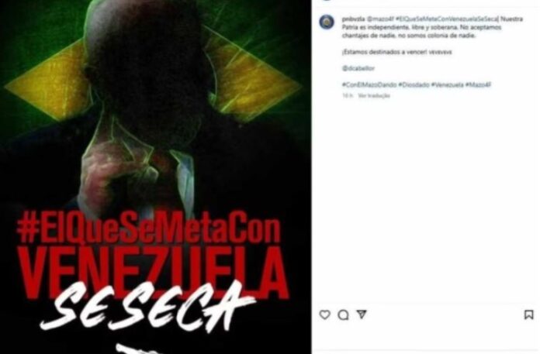The image size is (540, 354).
Task: Open the #Mazo4F hashtag
Action: pyautogui.click(x=478, y=85)
